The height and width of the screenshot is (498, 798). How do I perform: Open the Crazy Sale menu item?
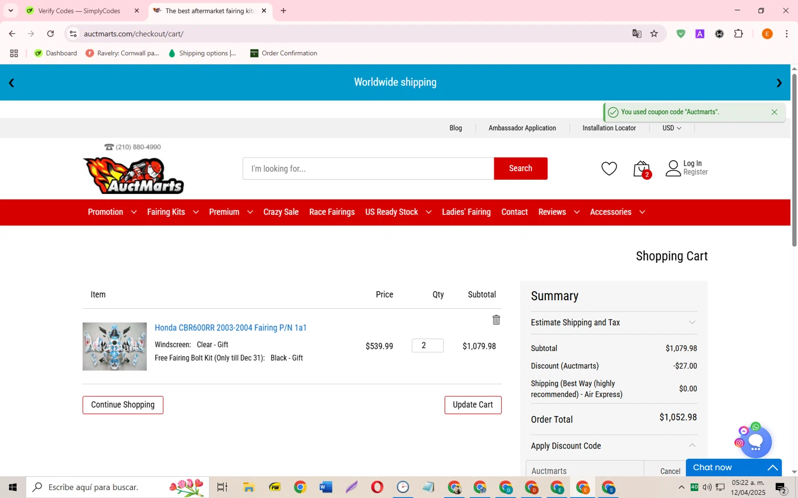coord(281,212)
